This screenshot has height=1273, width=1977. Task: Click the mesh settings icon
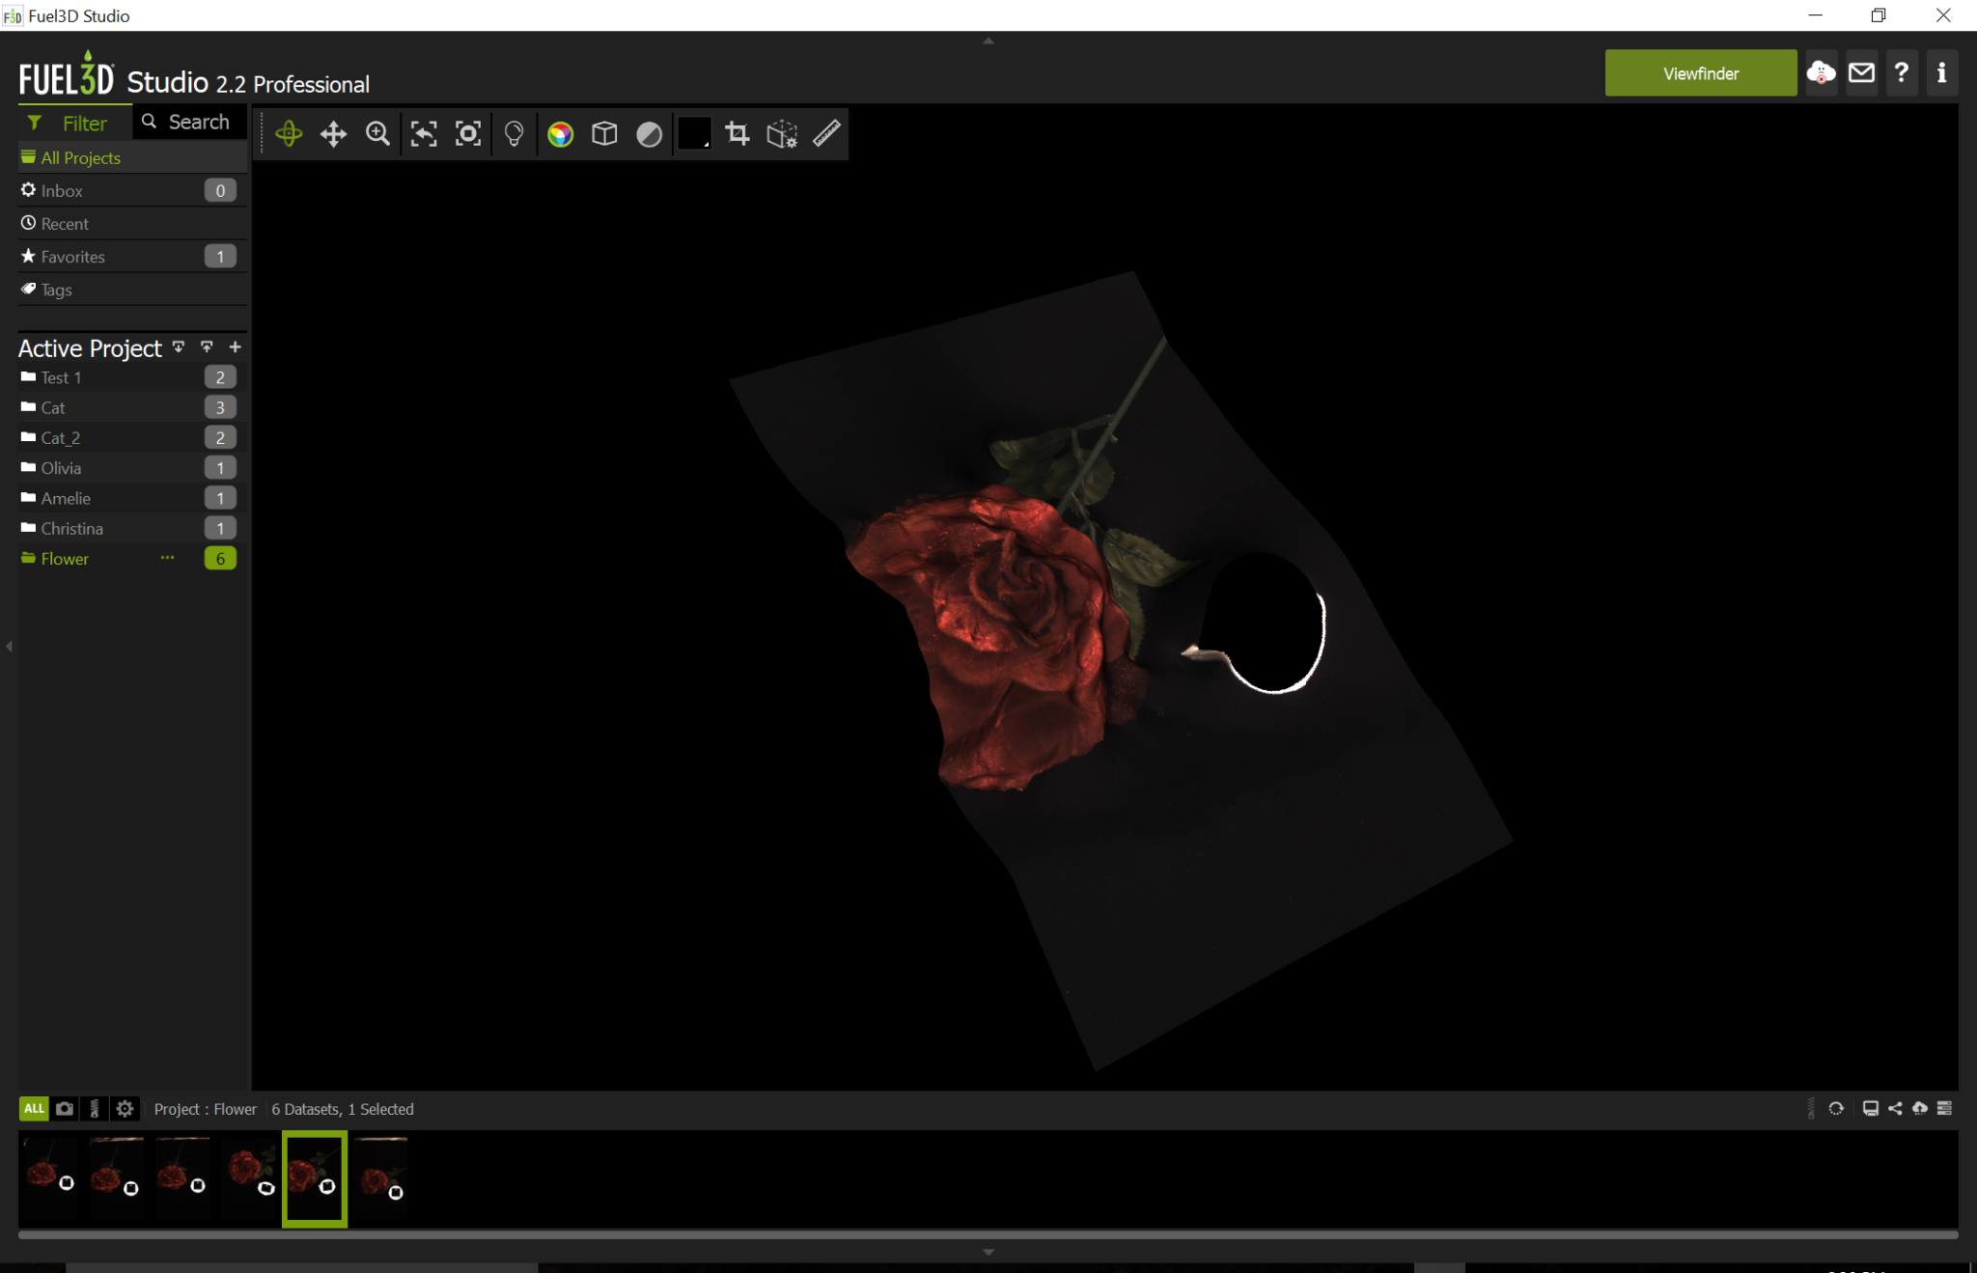[782, 135]
